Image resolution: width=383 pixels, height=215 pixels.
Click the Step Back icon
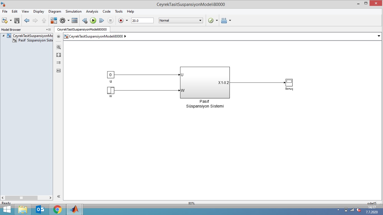85,20
